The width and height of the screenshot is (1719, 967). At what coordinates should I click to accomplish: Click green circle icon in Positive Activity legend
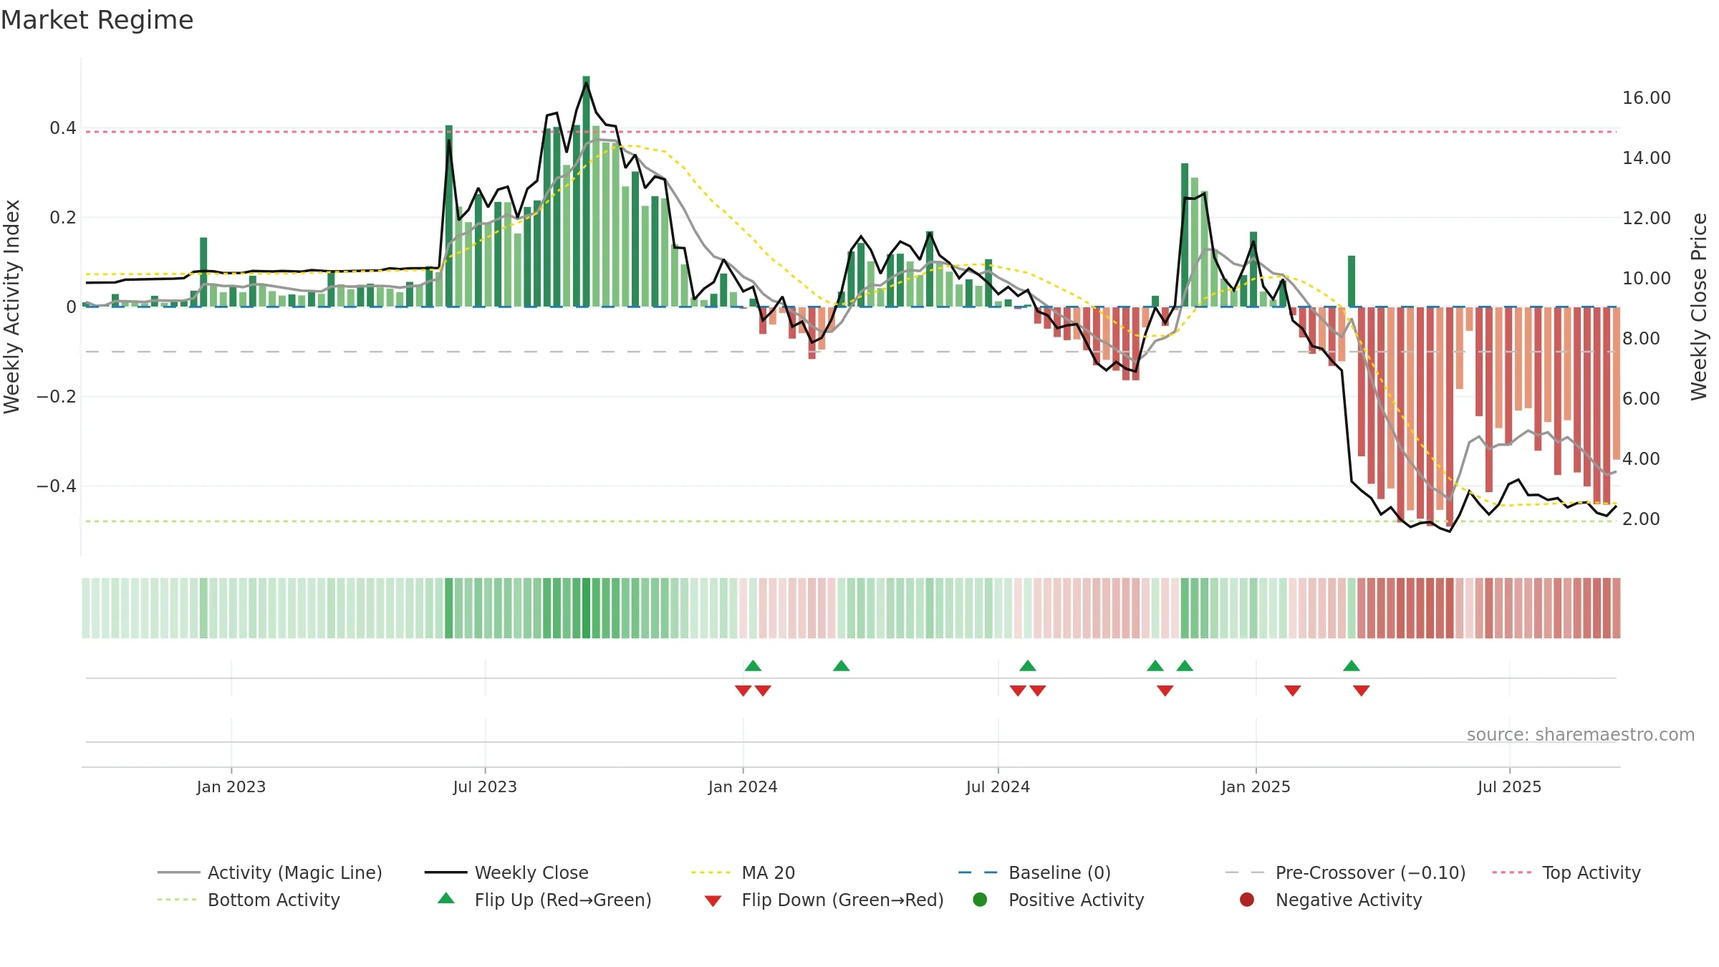[x=980, y=900]
